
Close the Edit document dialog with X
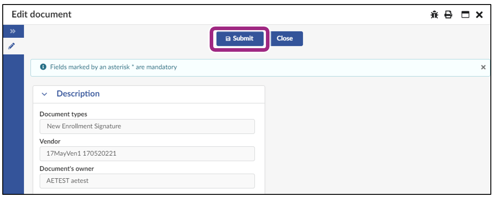[479, 14]
